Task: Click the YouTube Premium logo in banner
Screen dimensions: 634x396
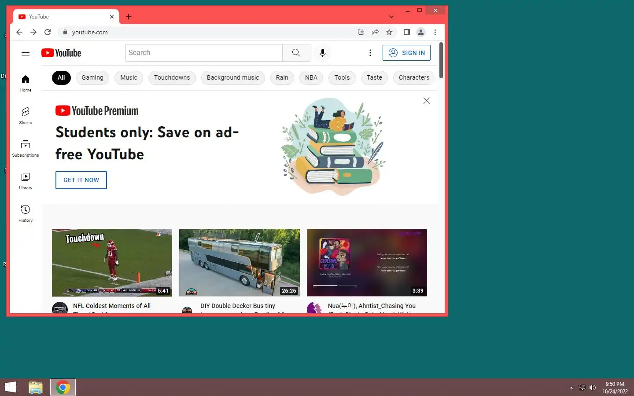Action: 97,111
